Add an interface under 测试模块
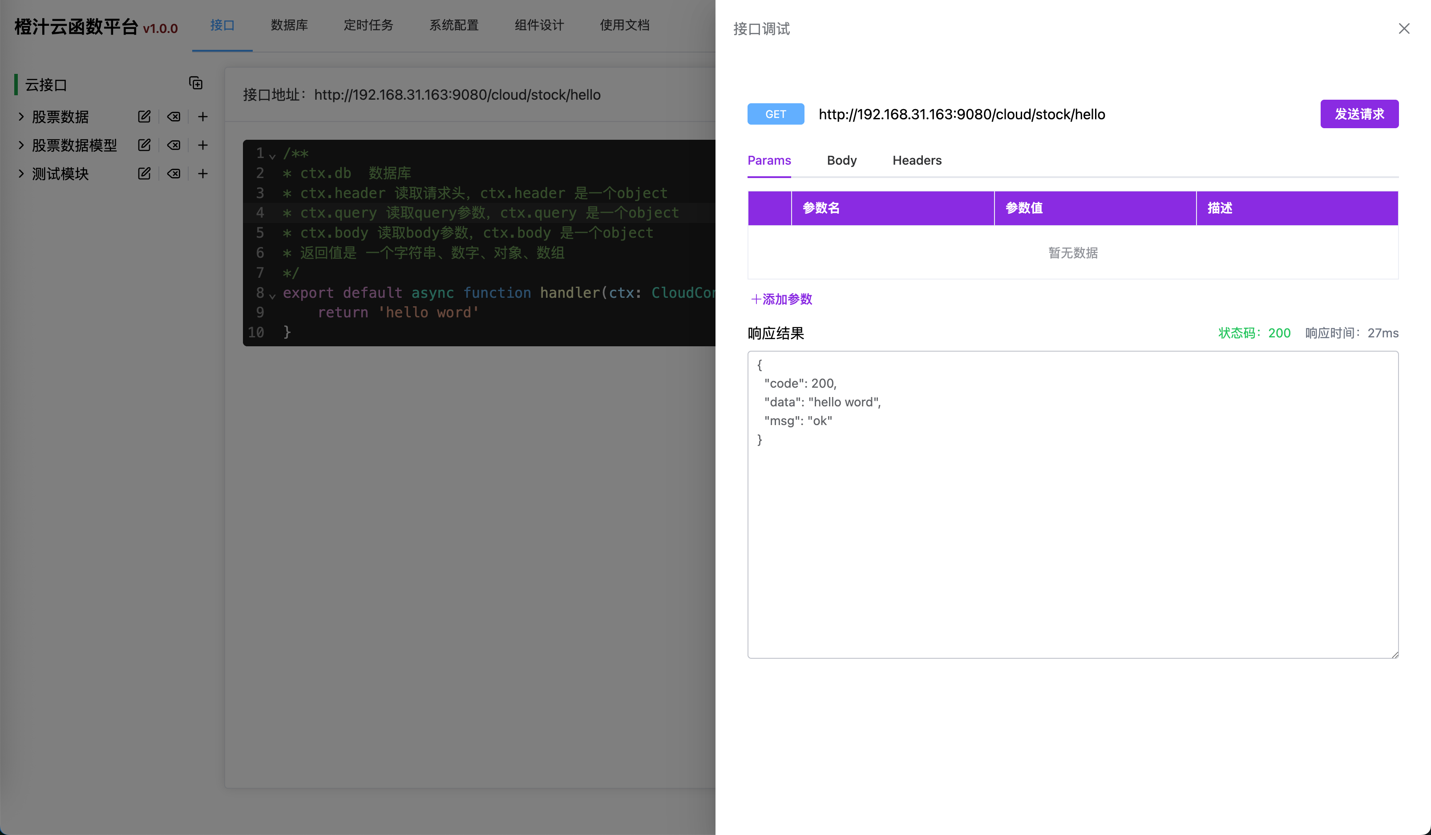This screenshot has width=1431, height=835. 203,173
